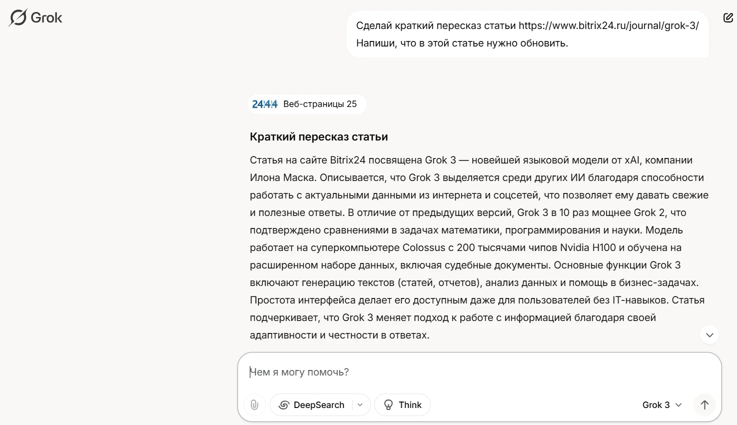Select the Think lightbulb icon

tap(389, 404)
